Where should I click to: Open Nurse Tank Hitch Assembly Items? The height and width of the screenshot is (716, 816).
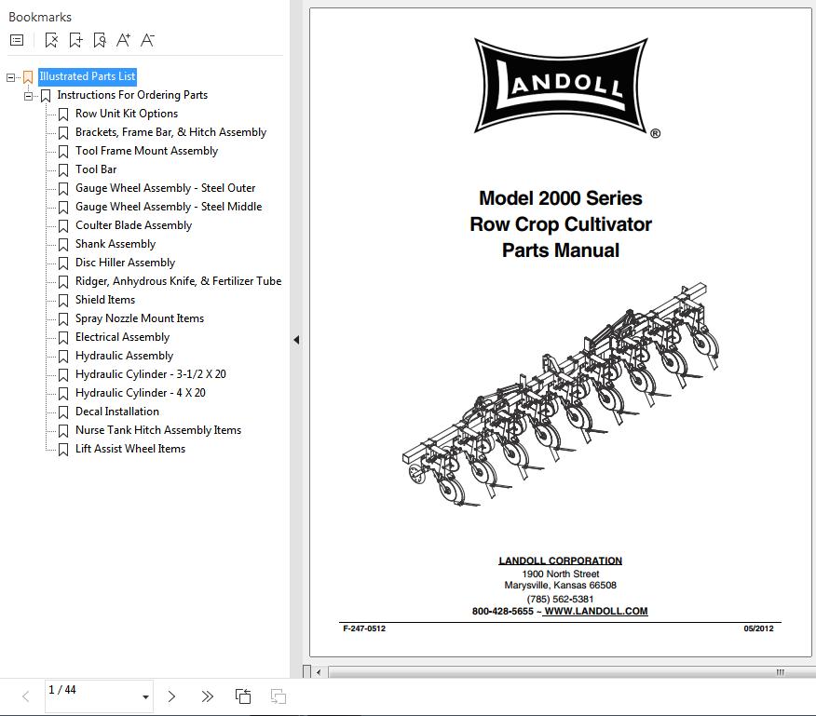(158, 430)
